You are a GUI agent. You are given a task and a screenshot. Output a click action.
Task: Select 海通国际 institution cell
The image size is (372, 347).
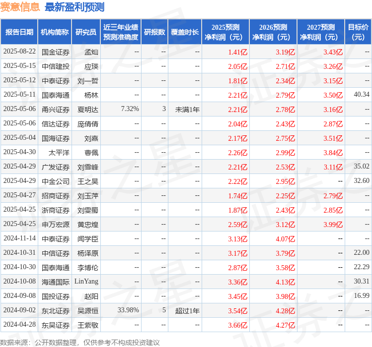pos(56,282)
